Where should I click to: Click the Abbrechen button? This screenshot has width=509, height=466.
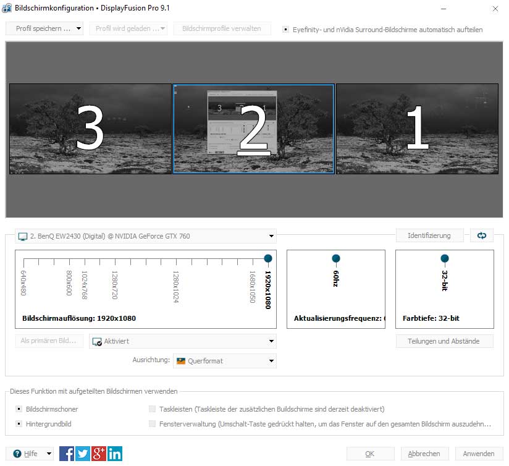point(424,454)
